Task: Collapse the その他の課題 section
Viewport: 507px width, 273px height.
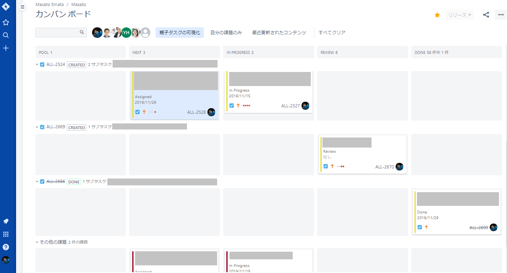Action: click(x=37, y=242)
